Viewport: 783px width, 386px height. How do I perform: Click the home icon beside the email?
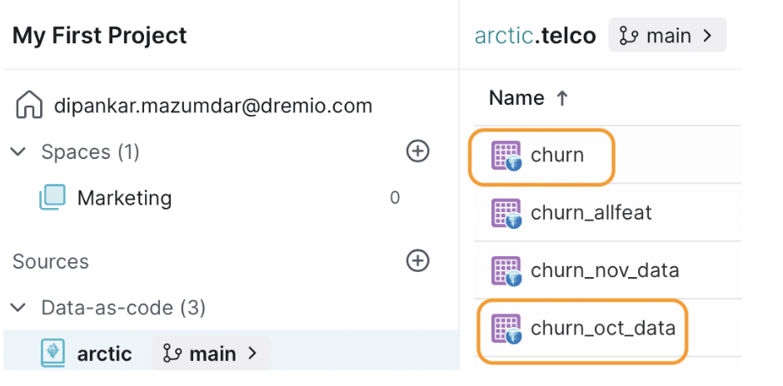tap(28, 105)
